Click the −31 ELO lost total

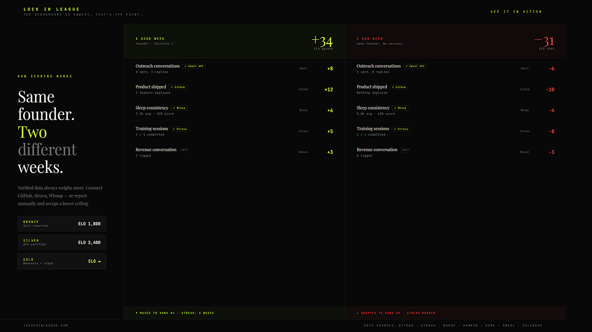544,40
